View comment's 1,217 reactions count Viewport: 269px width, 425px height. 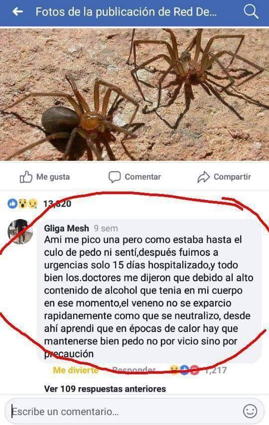coord(216,370)
